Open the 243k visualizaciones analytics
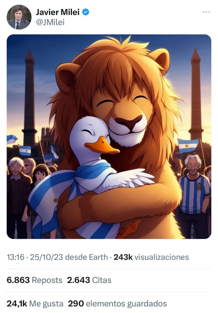The width and height of the screenshot is (218, 313). coord(151,257)
